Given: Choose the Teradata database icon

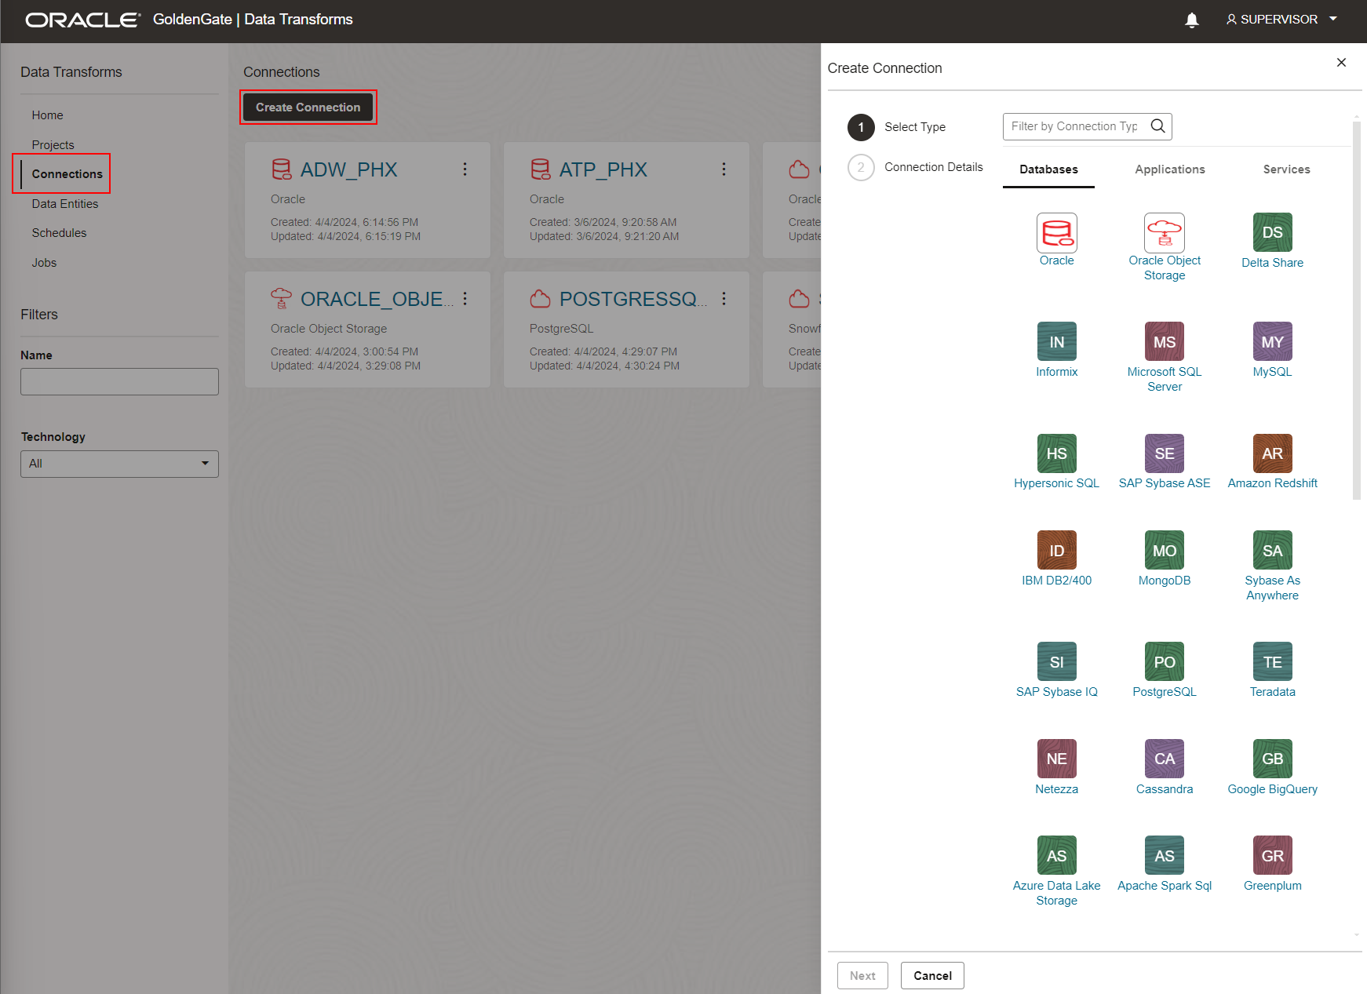Looking at the screenshot, I should pos(1271,661).
